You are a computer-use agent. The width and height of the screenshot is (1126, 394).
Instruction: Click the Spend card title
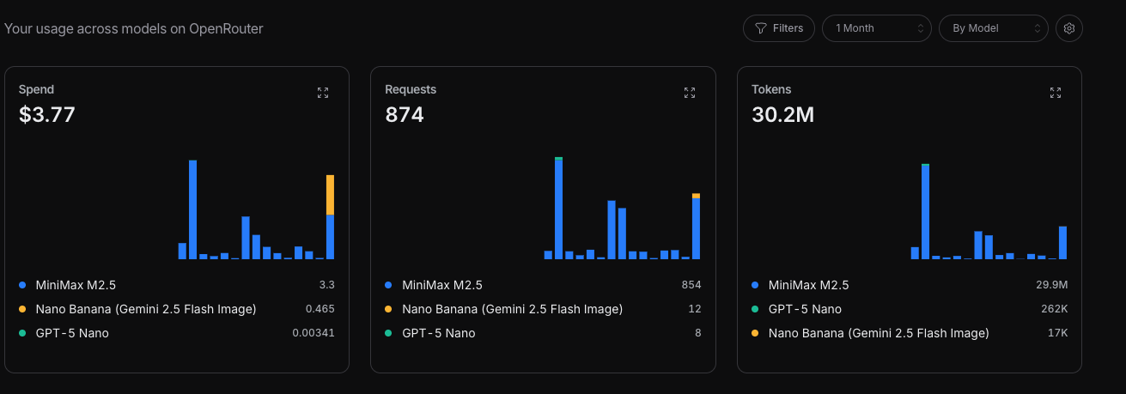[x=36, y=89]
